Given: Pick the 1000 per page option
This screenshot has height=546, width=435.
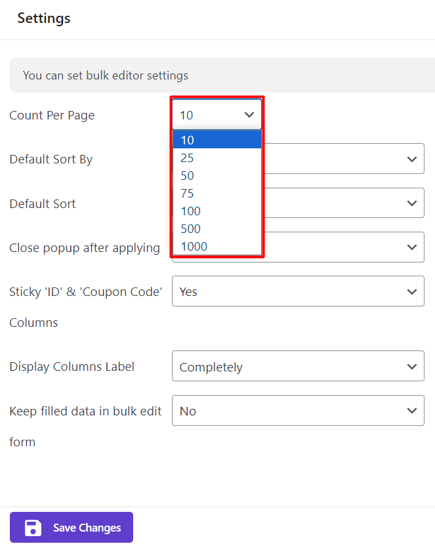Looking at the screenshot, I should click(217, 246).
